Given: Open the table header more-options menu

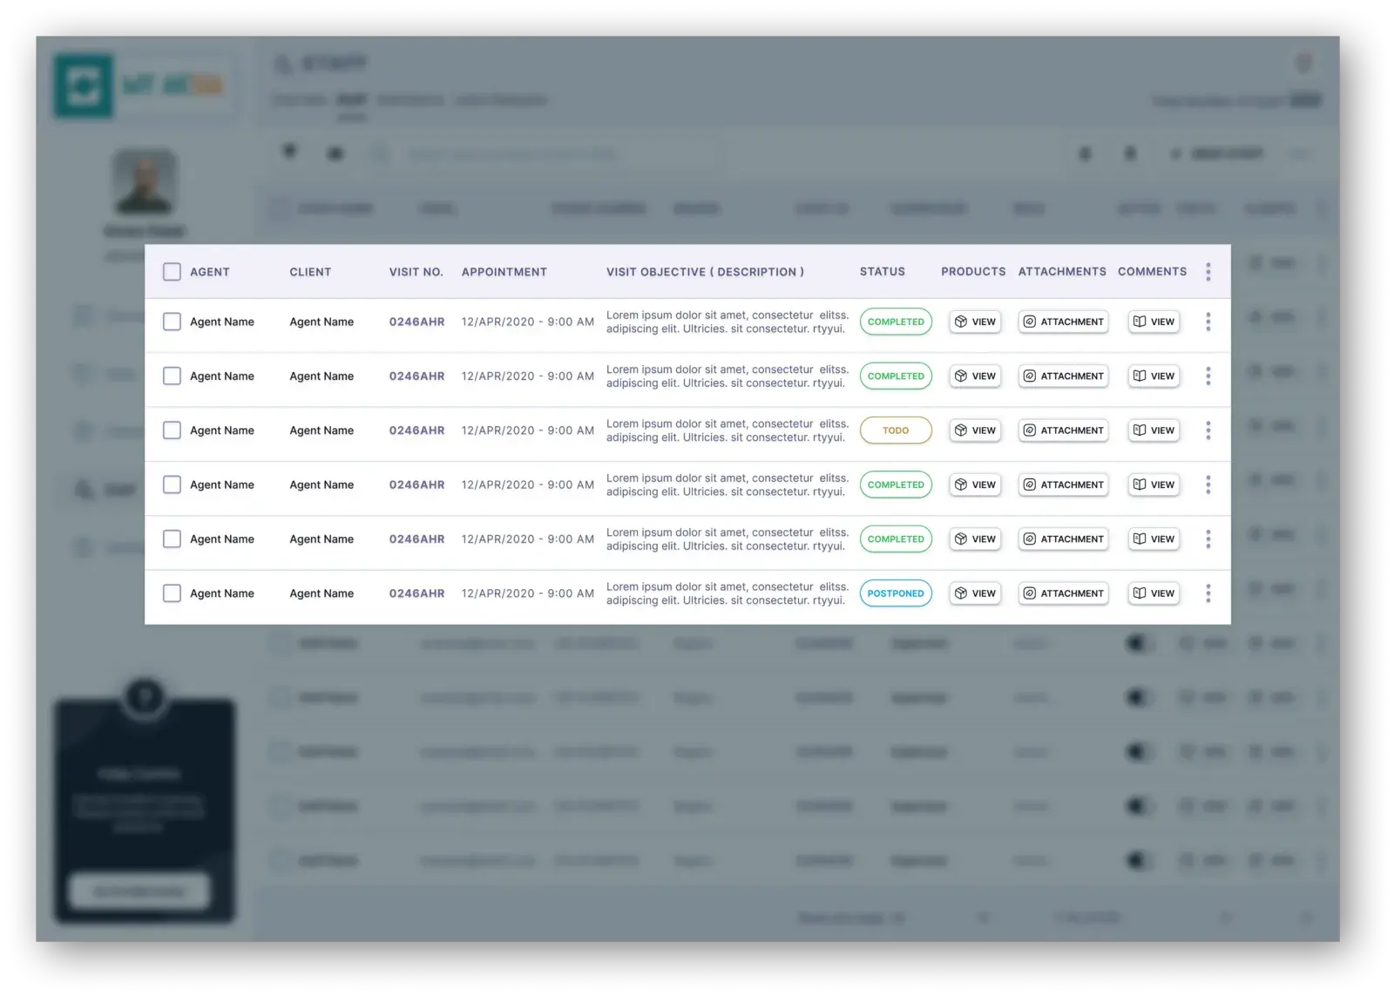Looking at the screenshot, I should coord(1208,272).
